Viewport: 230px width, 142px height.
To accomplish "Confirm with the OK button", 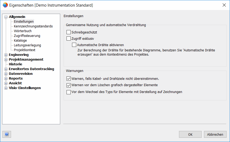I will pyautogui.click(x=190, y=134).
